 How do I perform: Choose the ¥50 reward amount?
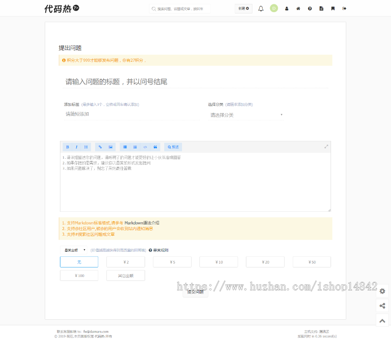(311, 262)
